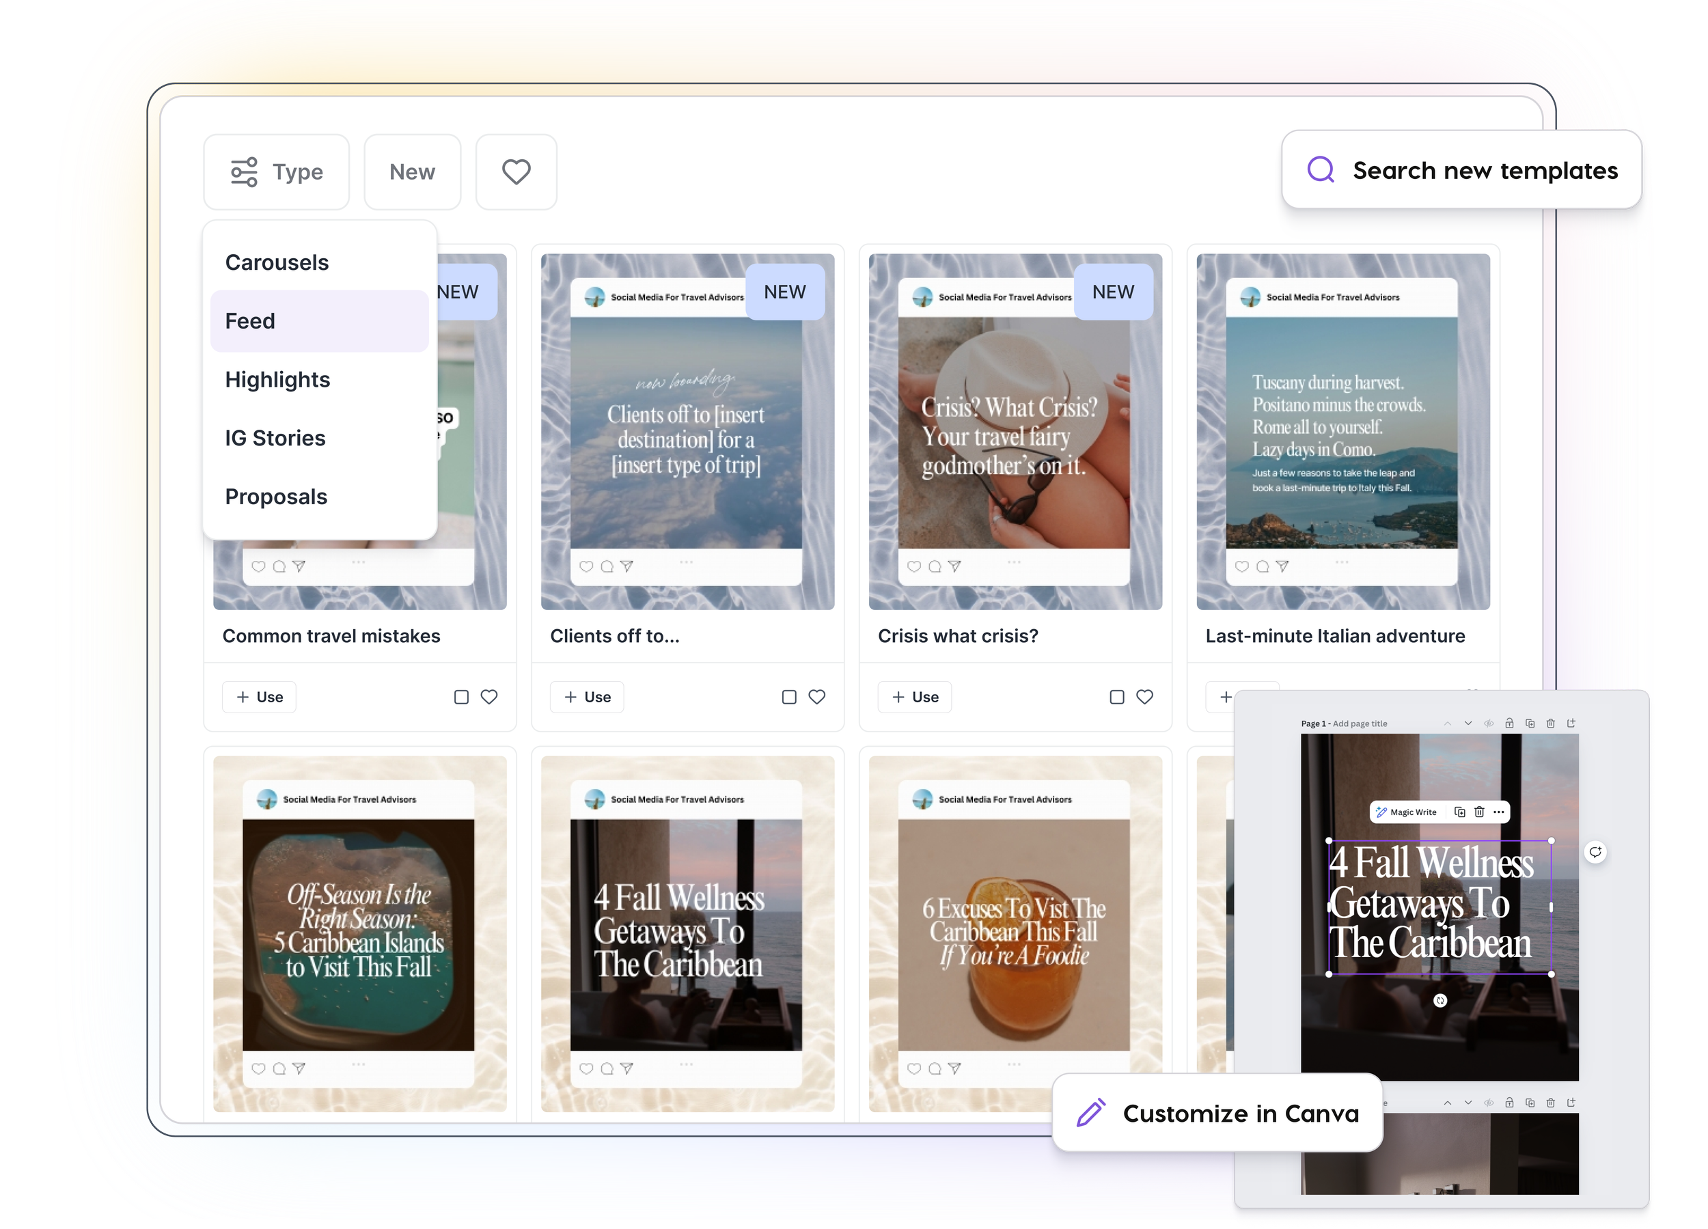1708x1229 pixels.
Task: Click Page 1 down chevron arrow
Action: (x=1468, y=723)
